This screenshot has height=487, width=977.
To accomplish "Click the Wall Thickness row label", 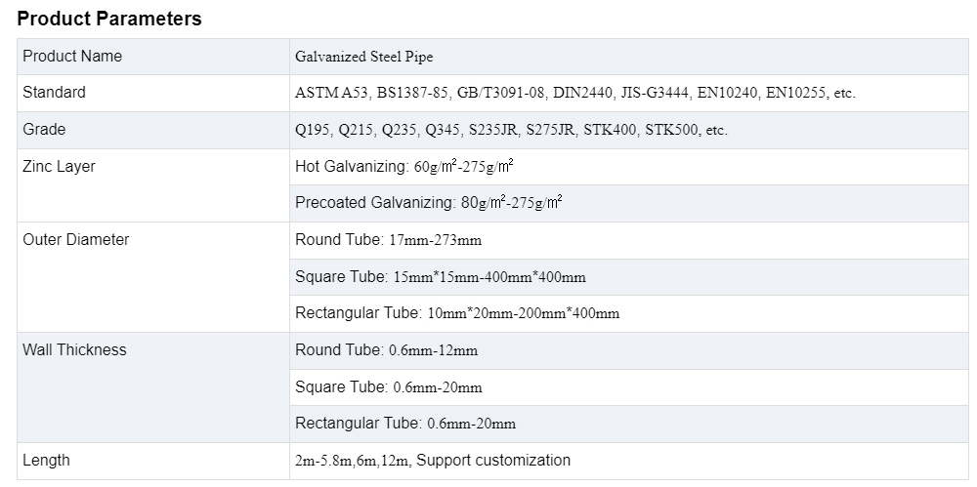I will point(74,350).
